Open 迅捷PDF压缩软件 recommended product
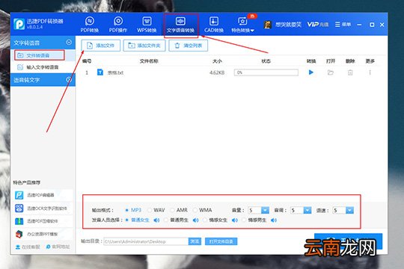 (43, 221)
